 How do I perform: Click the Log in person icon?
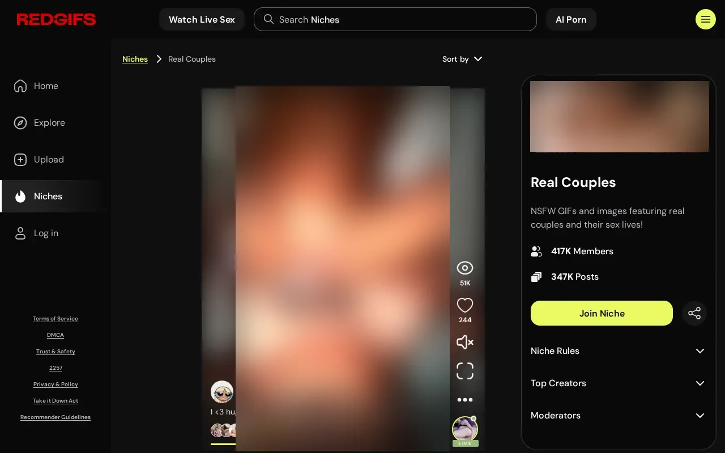[x=20, y=233]
